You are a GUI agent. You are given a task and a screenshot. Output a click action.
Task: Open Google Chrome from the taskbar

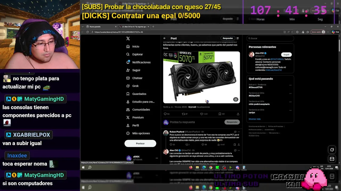coord(211,167)
